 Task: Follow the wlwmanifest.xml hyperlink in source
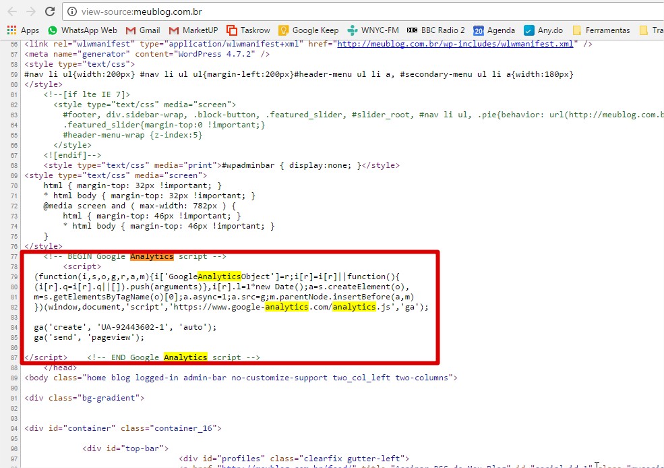tap(455, 44)
